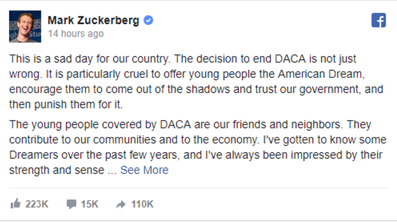View the 110K shares count
This screenshot has width=397, height=222.
[142, 204]
